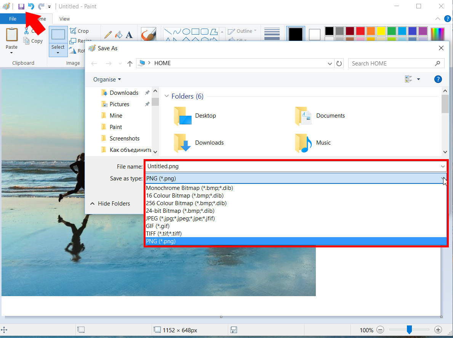Screen dimensions: 453x338
Task: Click the Undo arrow in Paint title bar
Action: coord(31,6)
